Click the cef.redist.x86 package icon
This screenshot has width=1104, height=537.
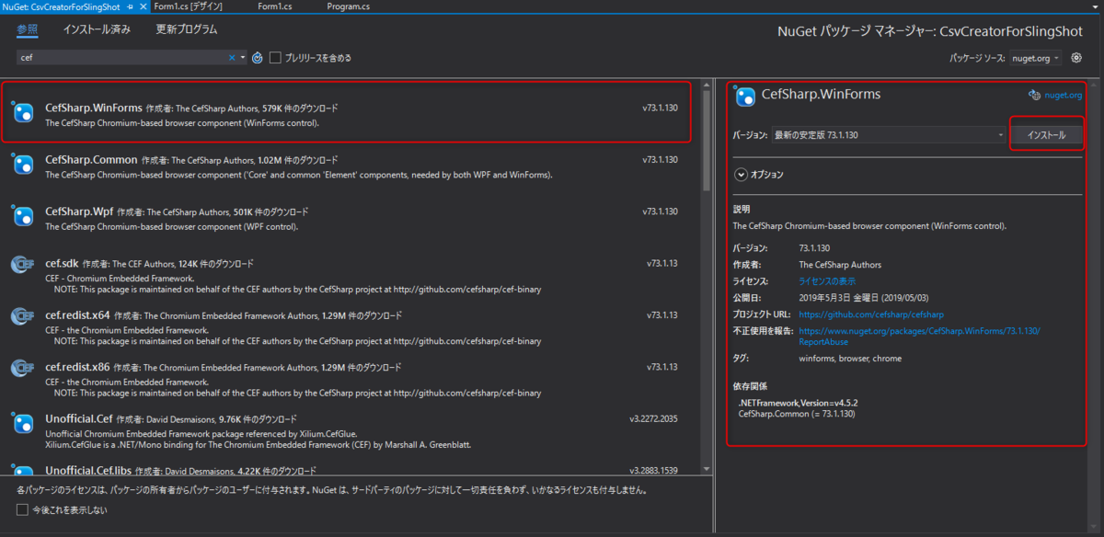(x=23, y=368)
